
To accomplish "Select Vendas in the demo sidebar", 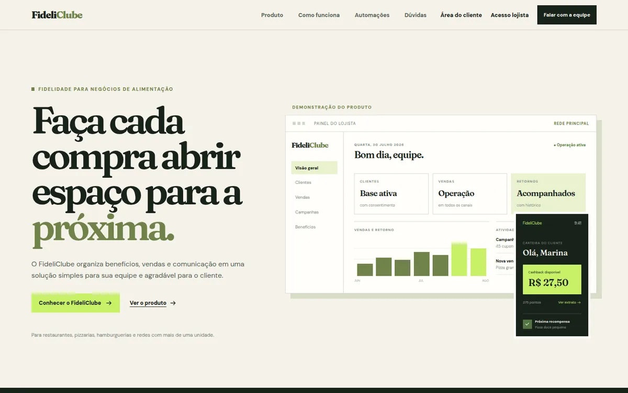I will click(x=302, y=198).
